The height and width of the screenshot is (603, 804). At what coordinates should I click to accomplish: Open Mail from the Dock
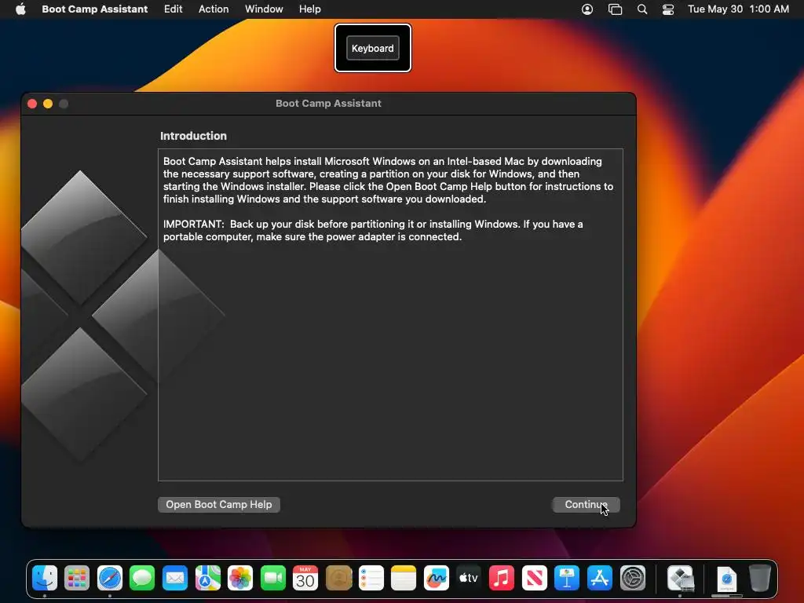(175, 579)
